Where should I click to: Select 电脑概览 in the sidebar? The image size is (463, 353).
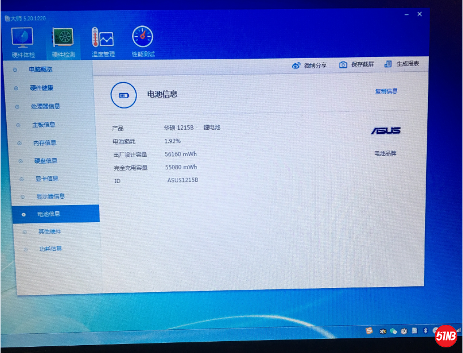[x=40, y=69]
